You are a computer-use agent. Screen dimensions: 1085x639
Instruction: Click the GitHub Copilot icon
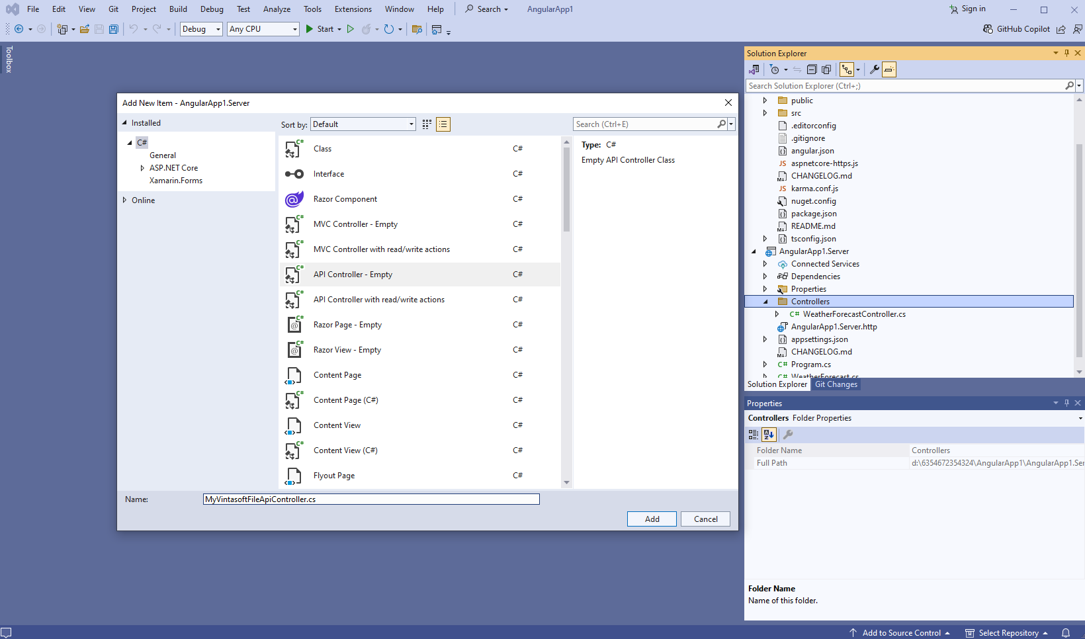988,29
